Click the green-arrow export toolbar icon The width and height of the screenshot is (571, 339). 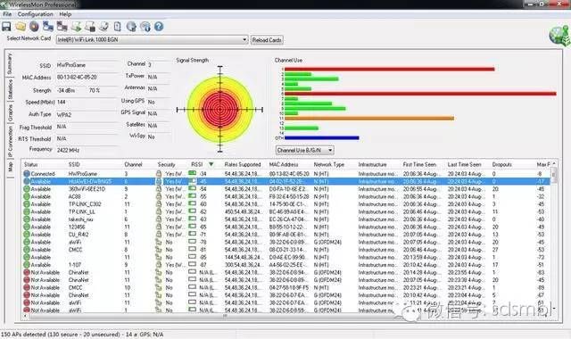click(76, 26)
